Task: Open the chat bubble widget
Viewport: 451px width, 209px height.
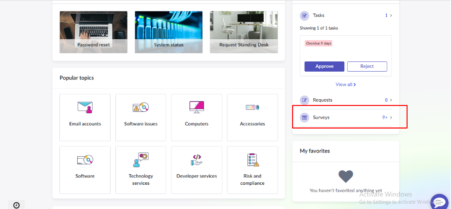Action: point(439,201)
